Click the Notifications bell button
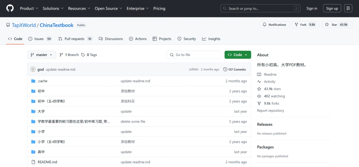 (x=274, y=25)
